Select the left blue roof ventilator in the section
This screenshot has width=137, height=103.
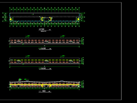click(x=27, y=81)
